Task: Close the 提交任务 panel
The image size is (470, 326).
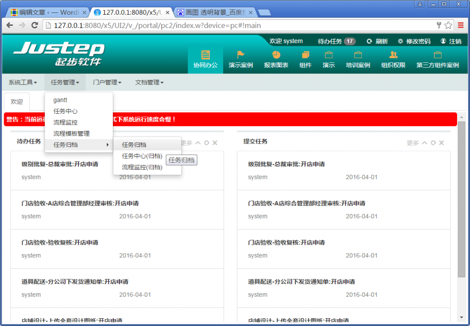Action: tap(442, 143)
